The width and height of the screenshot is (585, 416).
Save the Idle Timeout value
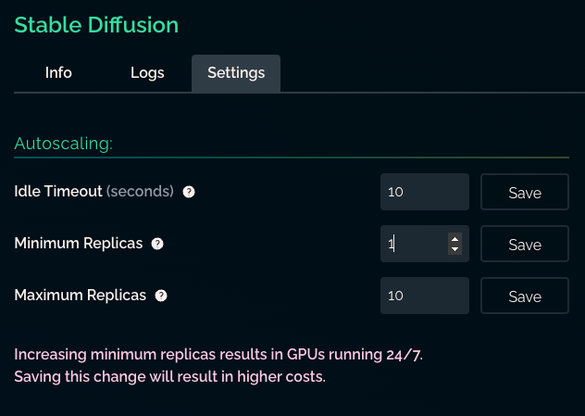click(525, 192)
